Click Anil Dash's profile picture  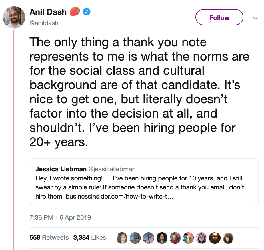click(x=14, y=17)
